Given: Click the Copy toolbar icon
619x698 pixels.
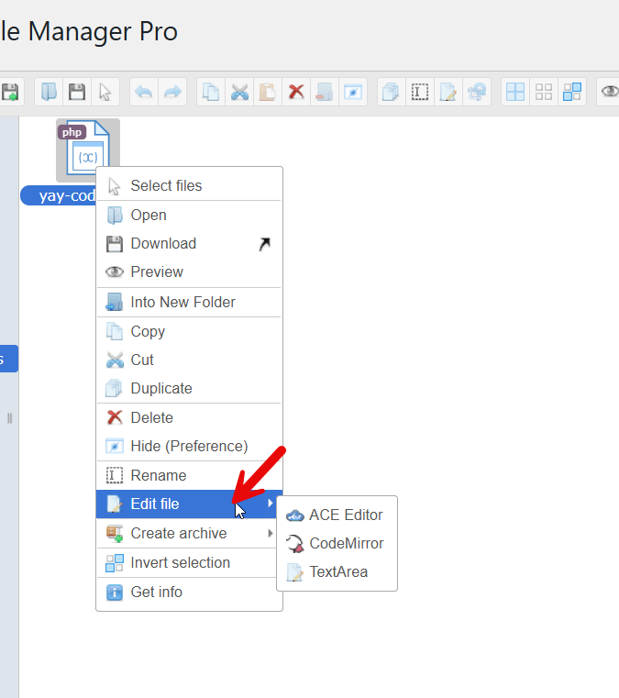Looking at the screenshot, I should (x=211, y=92).
